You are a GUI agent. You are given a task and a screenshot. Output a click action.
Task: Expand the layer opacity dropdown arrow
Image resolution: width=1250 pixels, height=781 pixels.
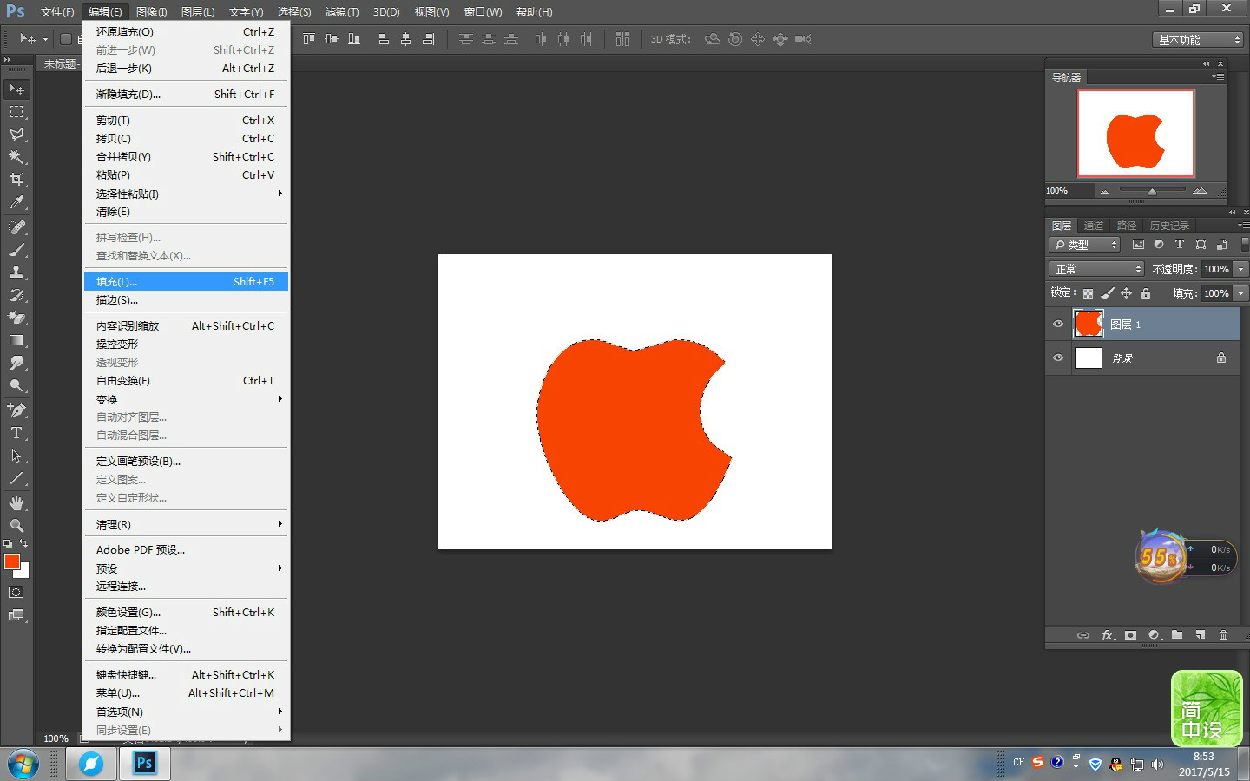point(1240,269)
